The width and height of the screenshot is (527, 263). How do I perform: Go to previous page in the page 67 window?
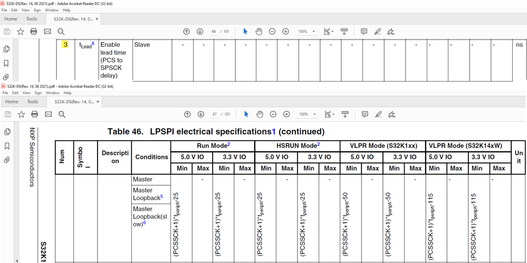(x=187, y=114)
